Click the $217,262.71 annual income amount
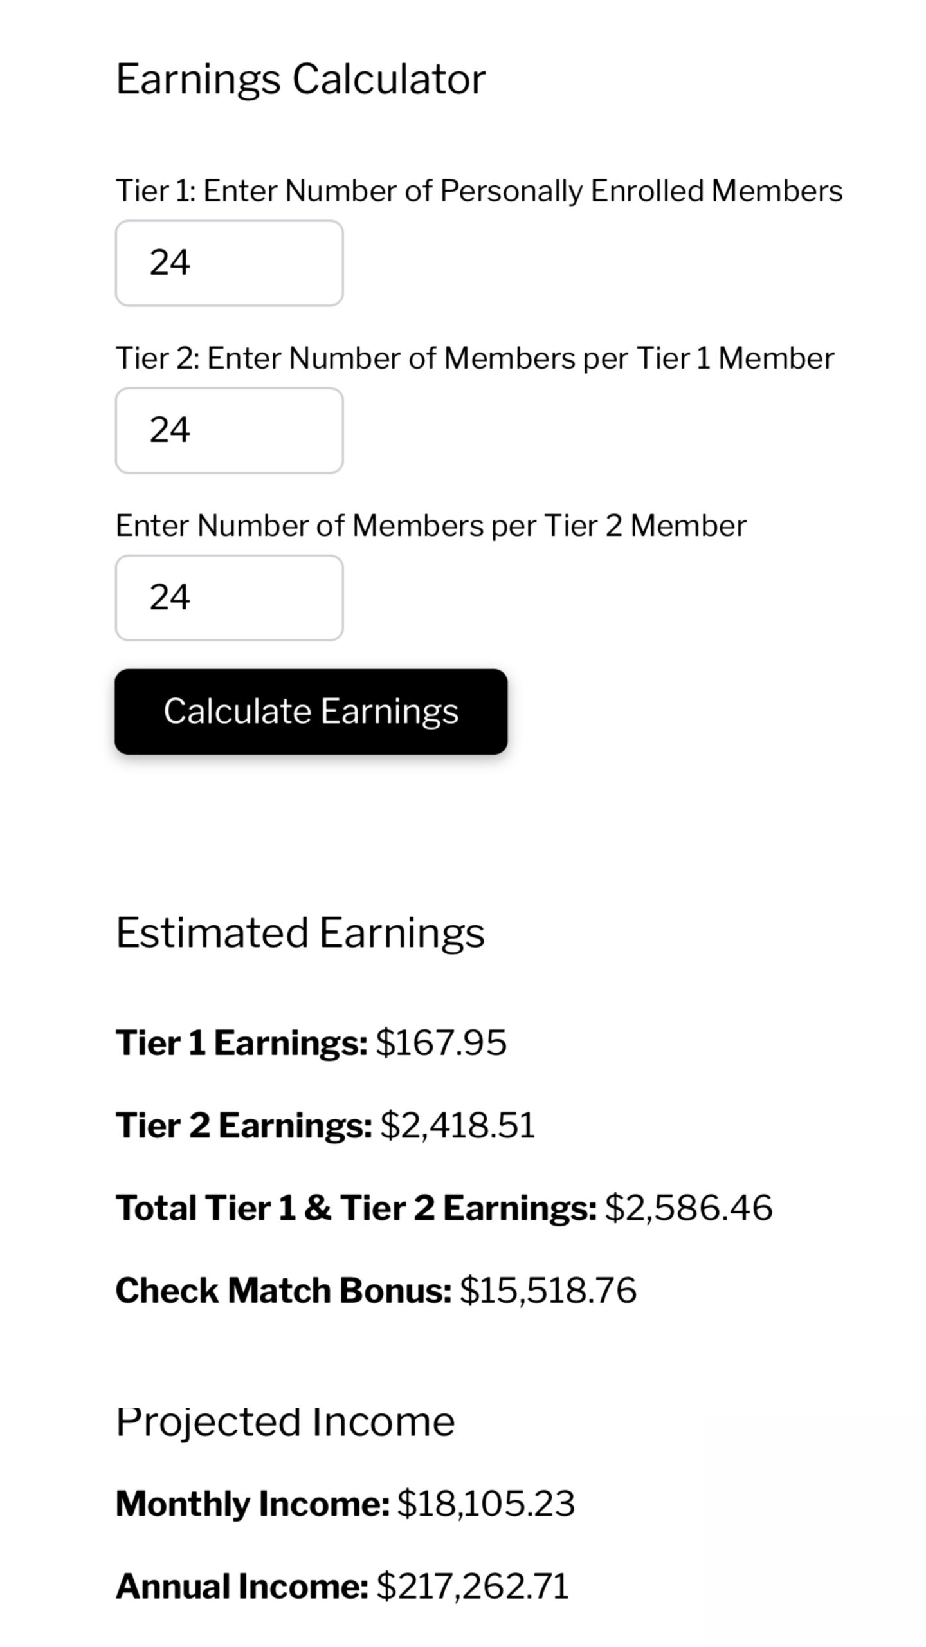Screen dimensions: 926x1647 click(x=473, y=1586)
